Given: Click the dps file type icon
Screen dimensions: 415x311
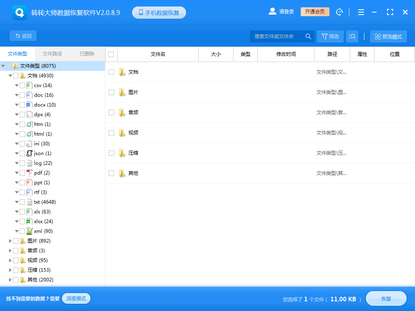Looking at the screenshot, I should 29,115.
